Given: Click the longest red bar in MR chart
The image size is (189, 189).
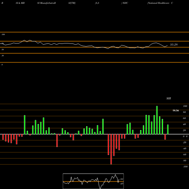Looking at the screenshot, I should [x=111, y=149].
